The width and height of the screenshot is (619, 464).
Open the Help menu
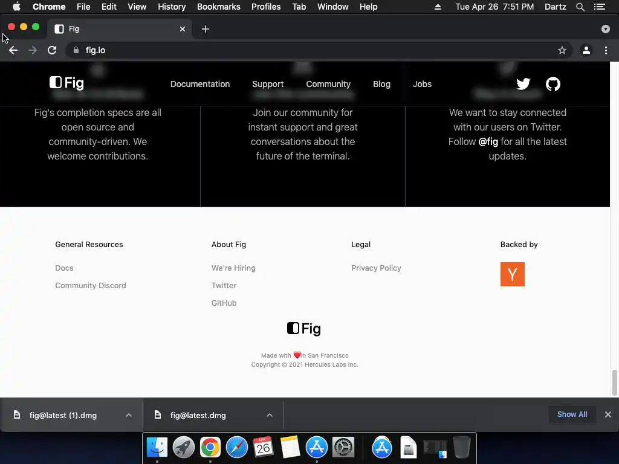[368, 7]
